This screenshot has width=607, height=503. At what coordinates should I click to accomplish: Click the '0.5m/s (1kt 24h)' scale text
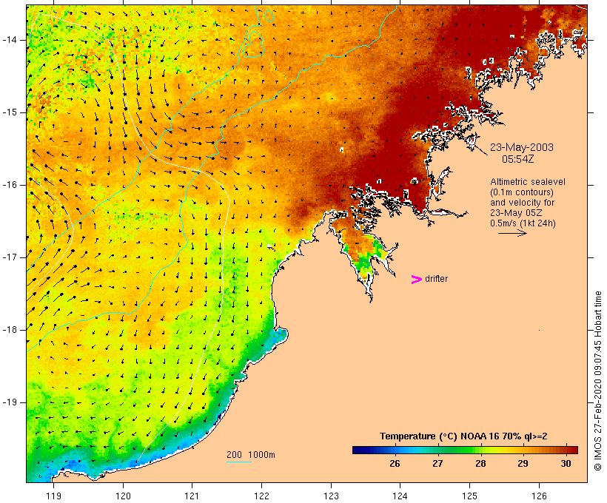523,223
